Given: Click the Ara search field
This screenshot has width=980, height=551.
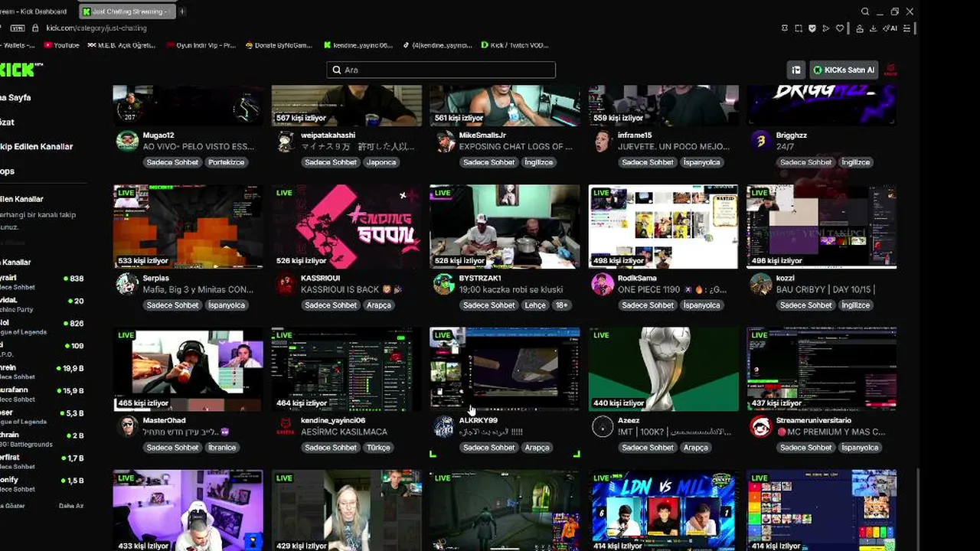Looking at the screenshot, I should click(x=441, y=70).
